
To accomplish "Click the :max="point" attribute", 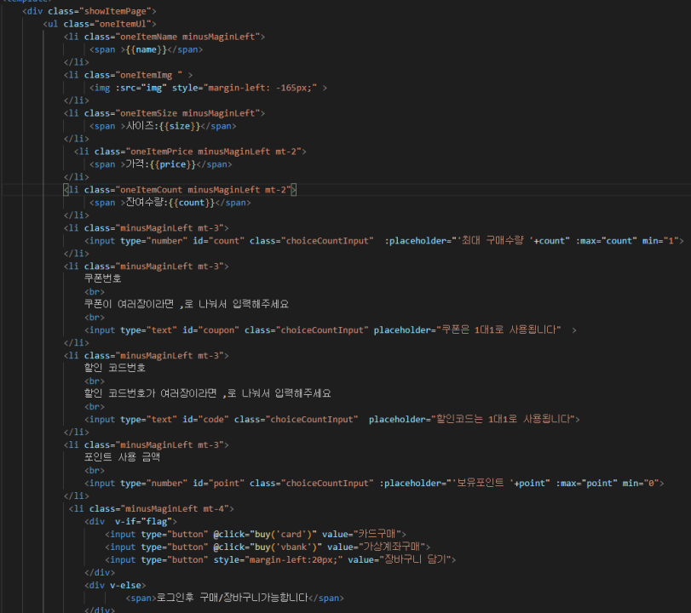I will (586, 483).
